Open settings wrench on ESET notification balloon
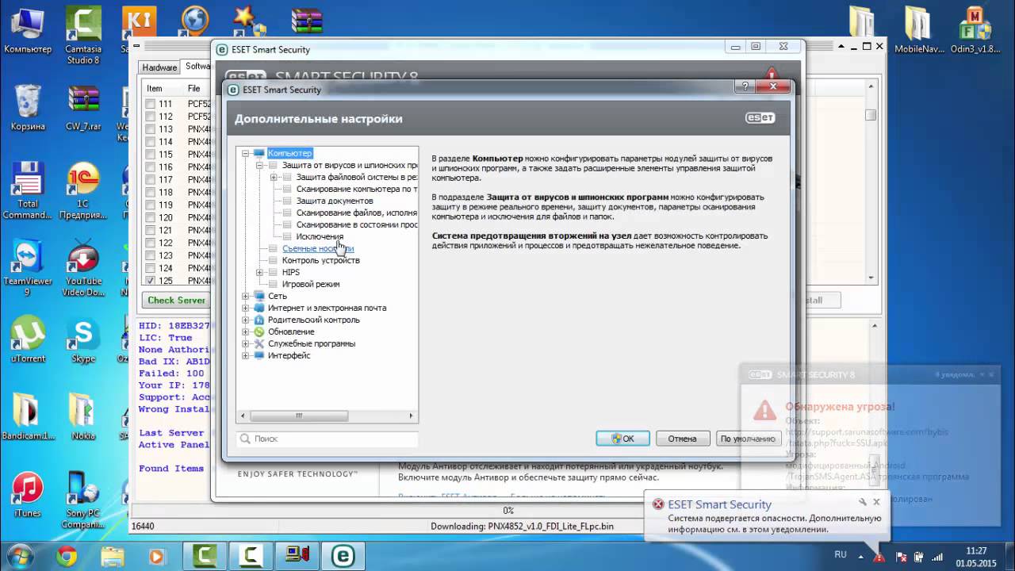Screen dimensions: 1015x571 [863, 502]
